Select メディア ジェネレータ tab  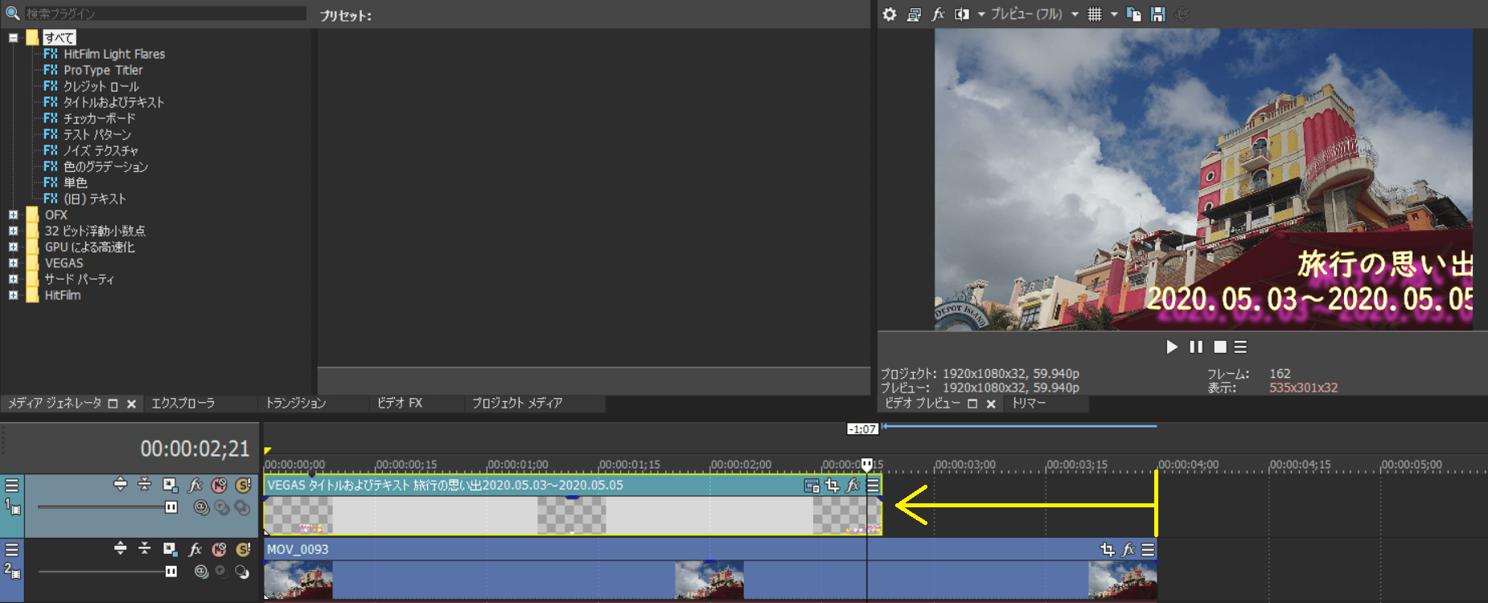(55, 403)
